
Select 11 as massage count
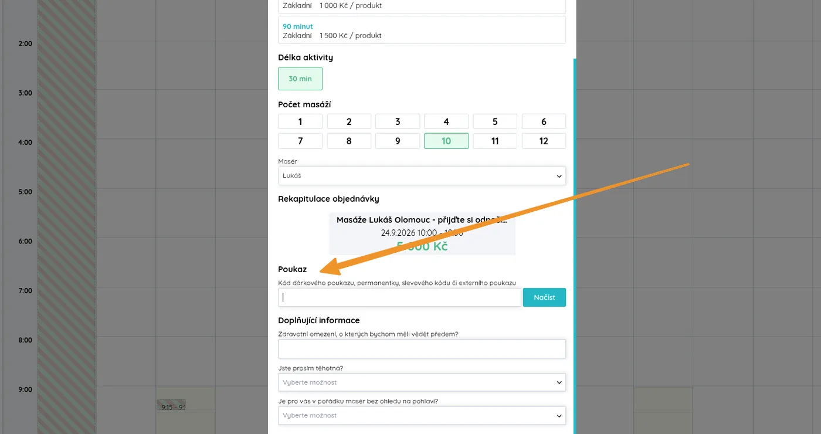tap(495, 141)
